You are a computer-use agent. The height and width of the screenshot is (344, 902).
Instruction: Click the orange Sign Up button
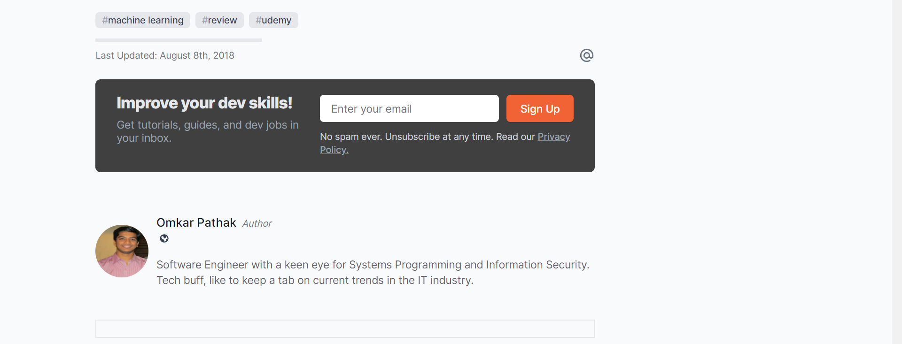point(540,108)
